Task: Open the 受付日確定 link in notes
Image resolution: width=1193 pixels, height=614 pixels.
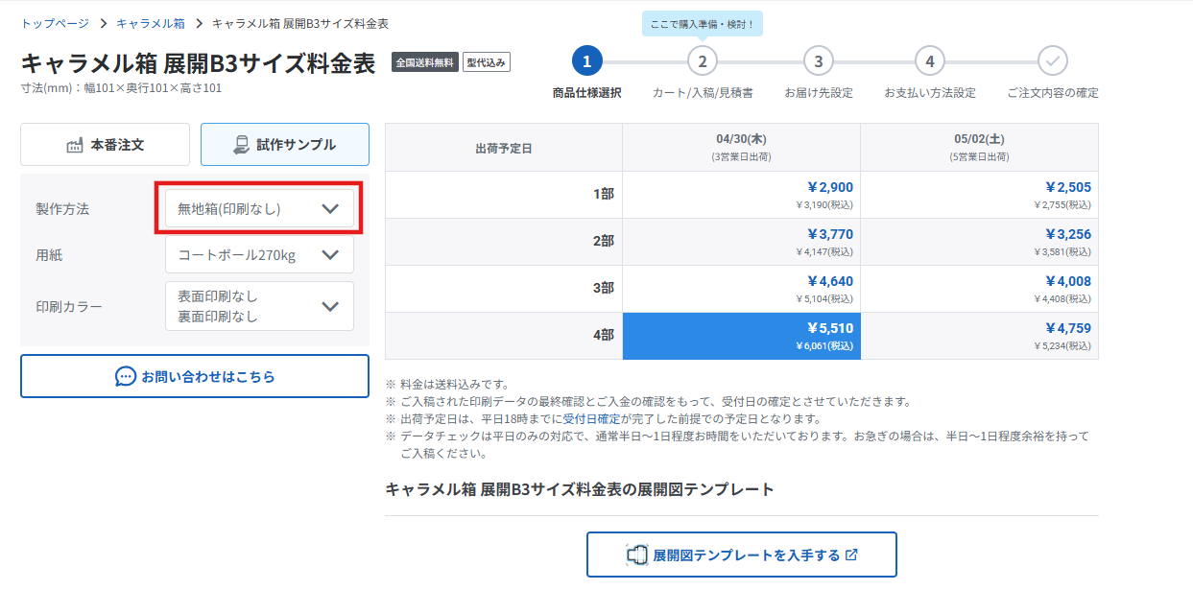Action: point(591,419)
